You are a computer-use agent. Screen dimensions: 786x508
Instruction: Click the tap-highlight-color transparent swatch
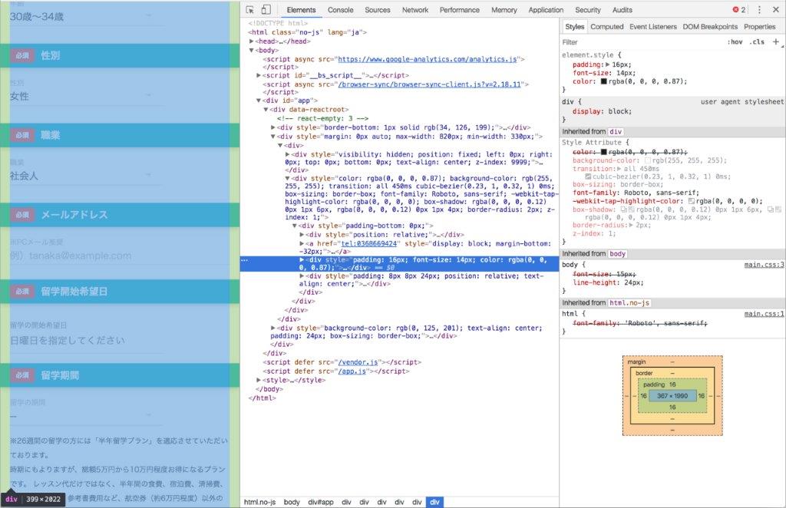692,201
